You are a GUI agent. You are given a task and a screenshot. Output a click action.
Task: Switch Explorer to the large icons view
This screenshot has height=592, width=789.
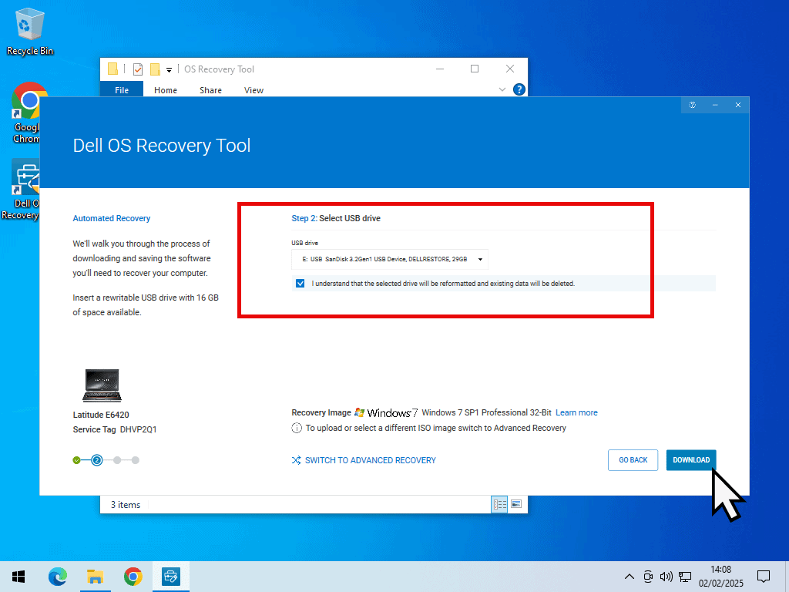pyautogui.click(x=516, y=504)
